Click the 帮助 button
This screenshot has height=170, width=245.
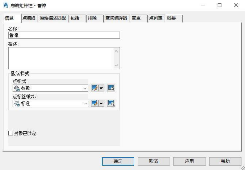(225, 161)
